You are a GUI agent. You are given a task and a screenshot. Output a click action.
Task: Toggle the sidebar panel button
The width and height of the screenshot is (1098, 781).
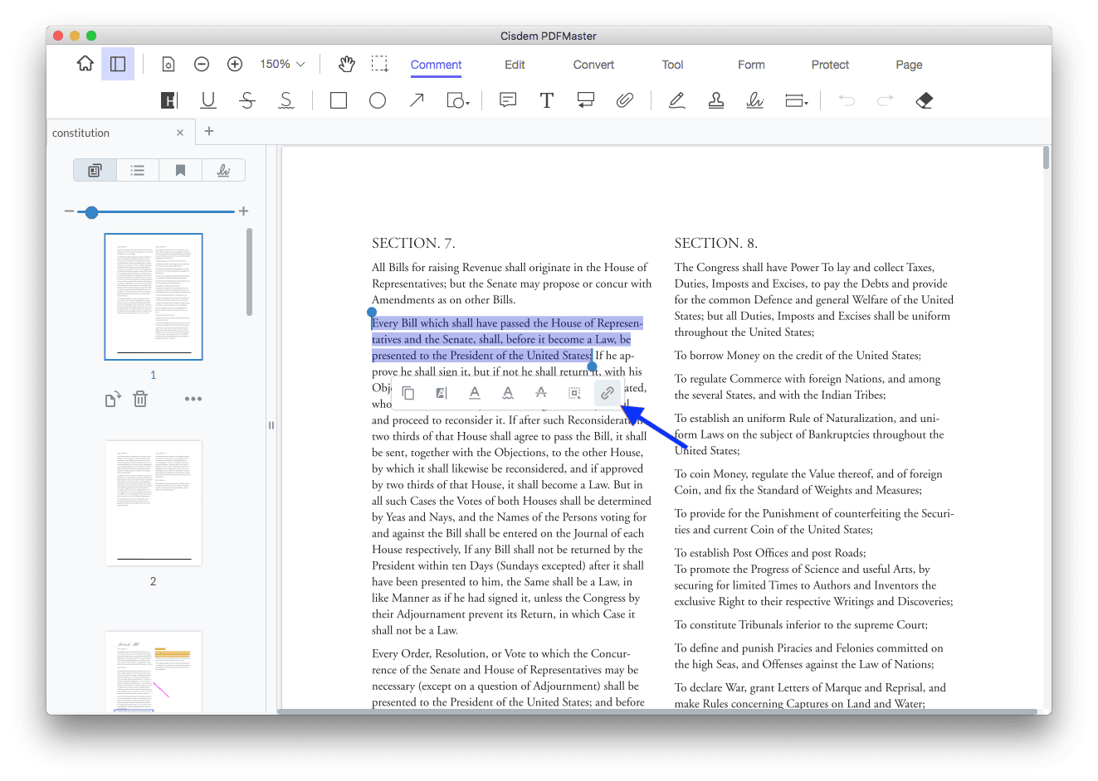tap(118, 64)
